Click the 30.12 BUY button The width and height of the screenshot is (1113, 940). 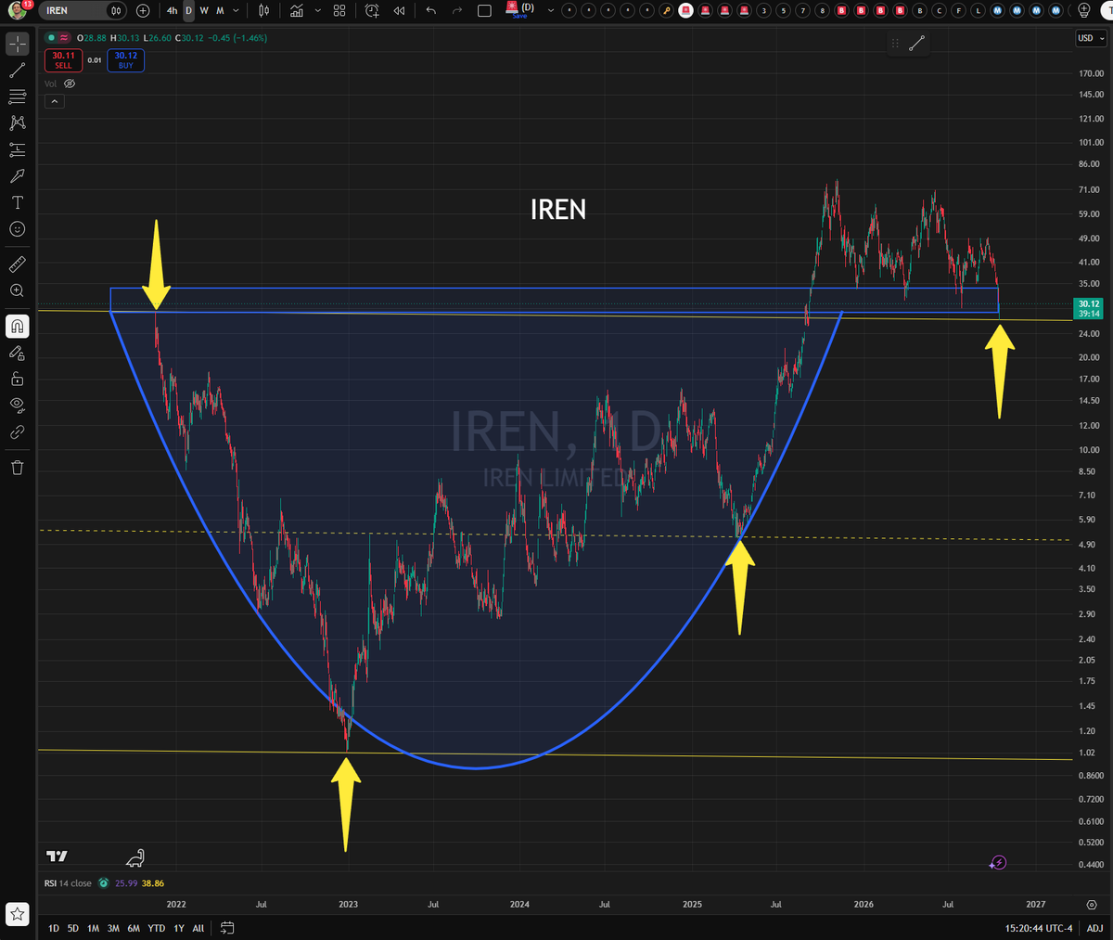[126, 60]
